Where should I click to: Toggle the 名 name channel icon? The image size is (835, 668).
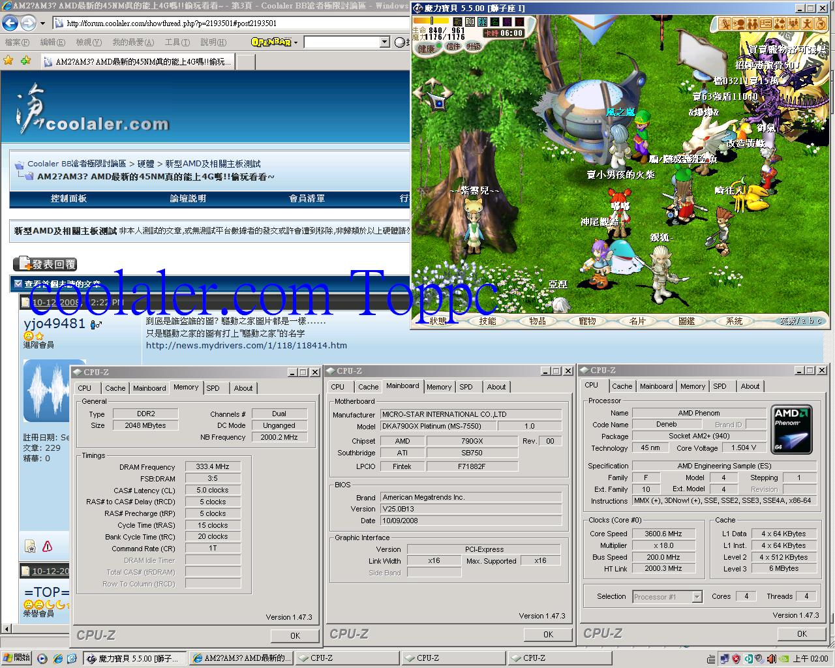495,22
